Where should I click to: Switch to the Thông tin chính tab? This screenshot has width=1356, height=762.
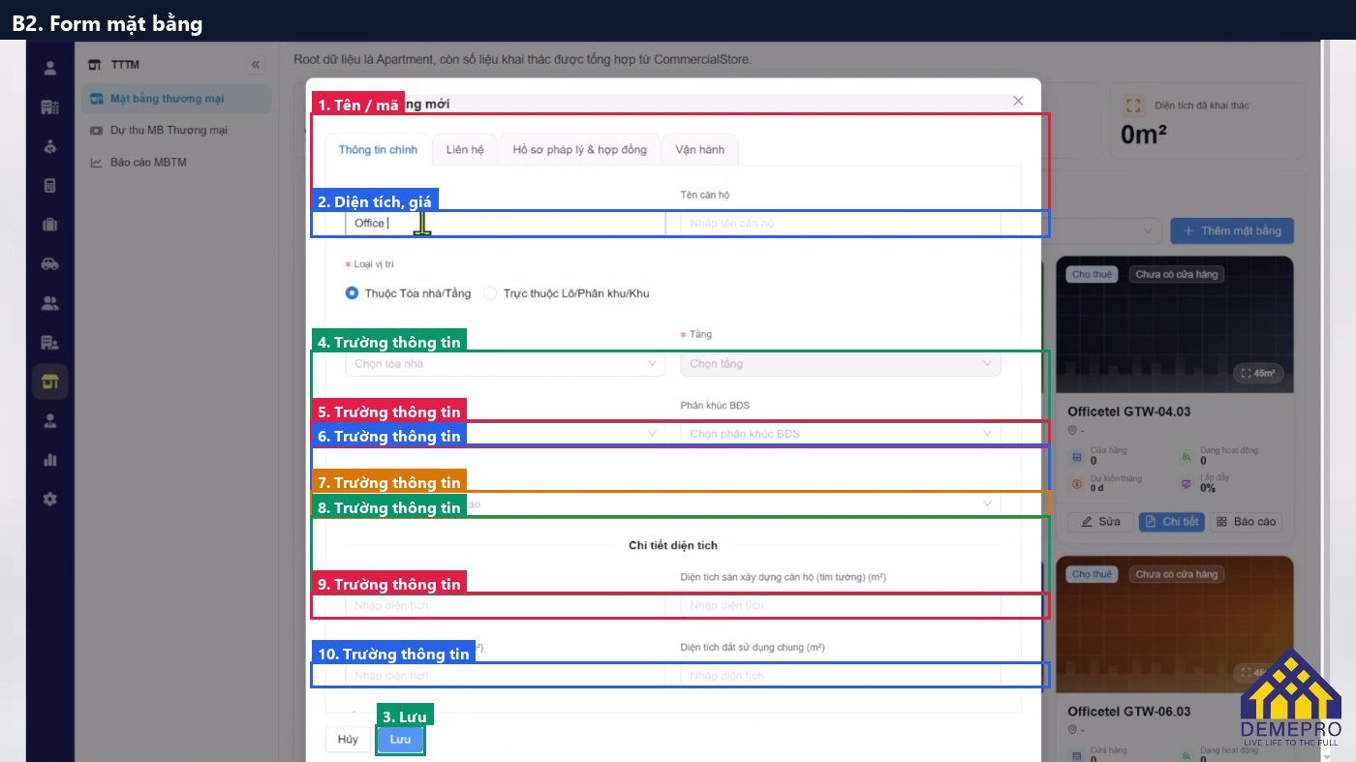(378, 149)
